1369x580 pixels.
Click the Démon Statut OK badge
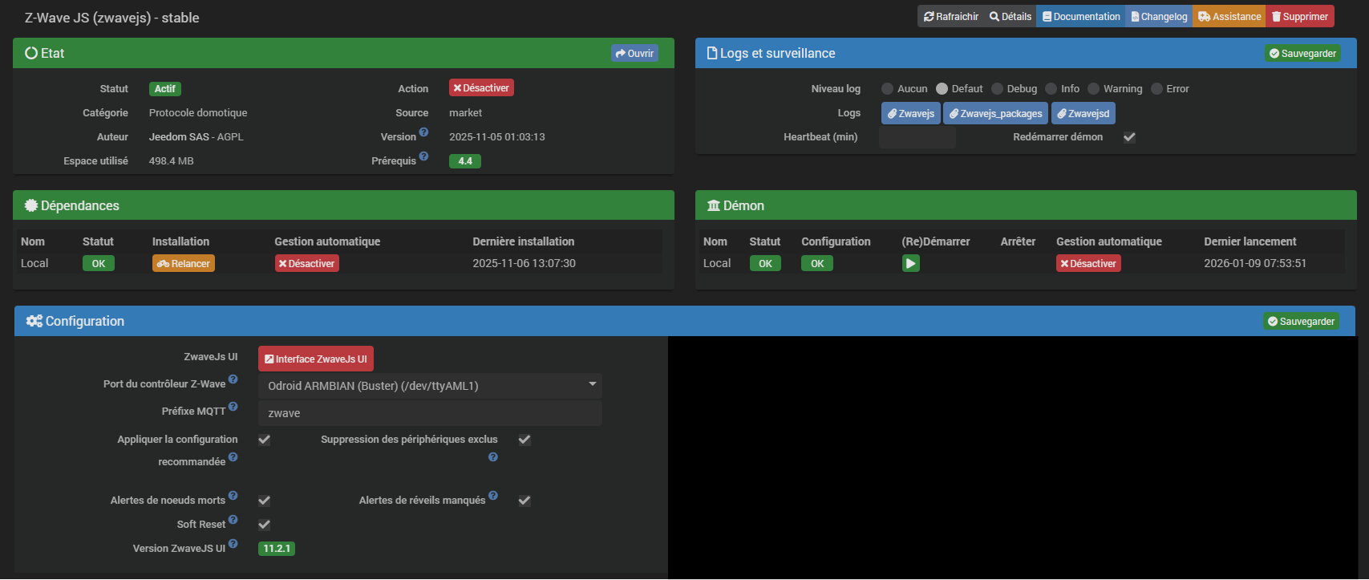(765, 263)
